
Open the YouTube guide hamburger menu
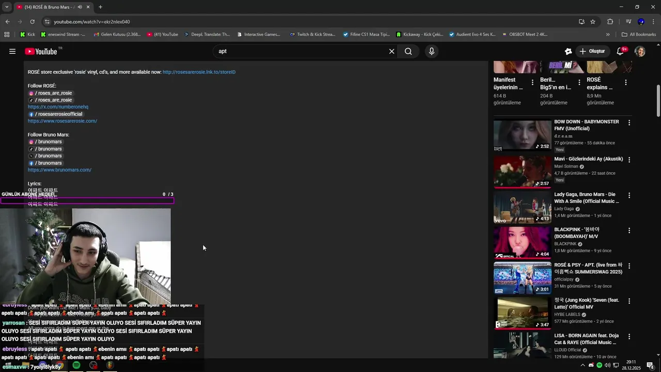(x=12, y=51)
